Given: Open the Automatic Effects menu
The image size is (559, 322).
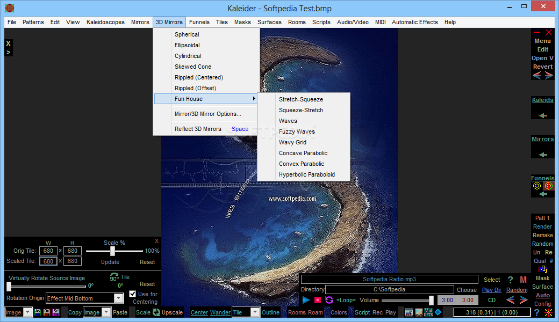Looking at the screenshot, I should coord(414,22).
